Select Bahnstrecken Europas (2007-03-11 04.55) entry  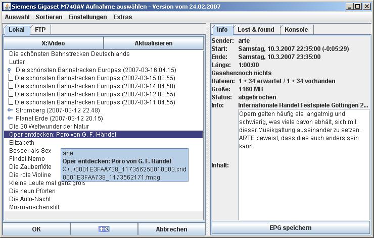(x=95, y=102)
